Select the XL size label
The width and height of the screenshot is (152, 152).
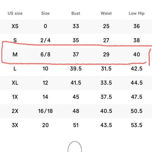pos(15,83)
